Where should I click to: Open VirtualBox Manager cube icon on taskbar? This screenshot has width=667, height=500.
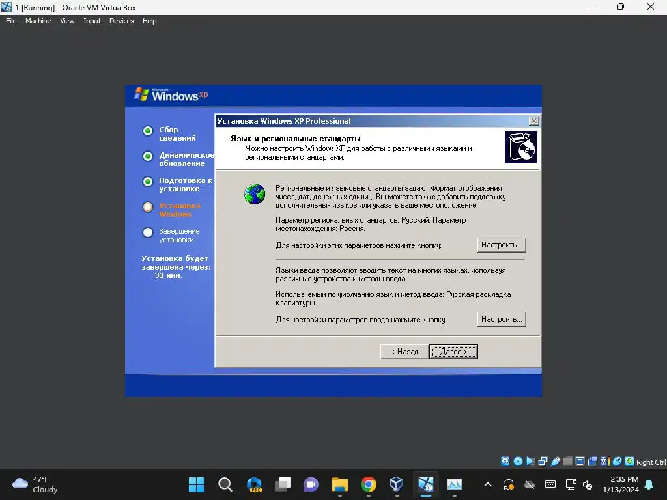397,484
